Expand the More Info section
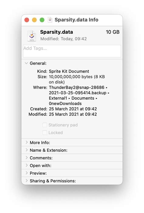The height and width of the screenshot is (213, 144). tap(26, 142)
